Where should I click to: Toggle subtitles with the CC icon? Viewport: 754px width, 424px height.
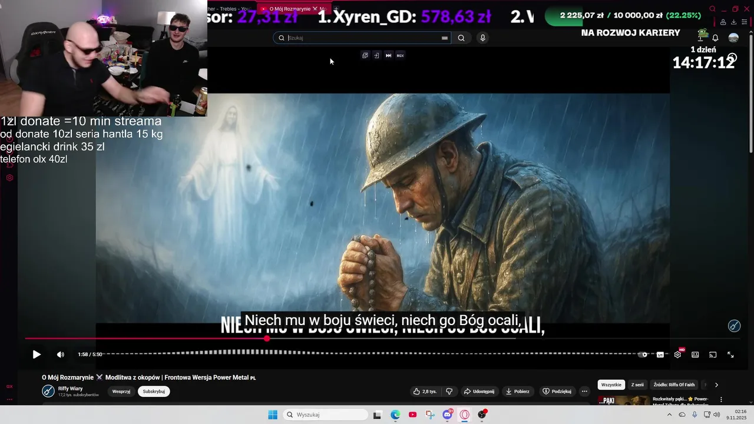click(660, 355)
